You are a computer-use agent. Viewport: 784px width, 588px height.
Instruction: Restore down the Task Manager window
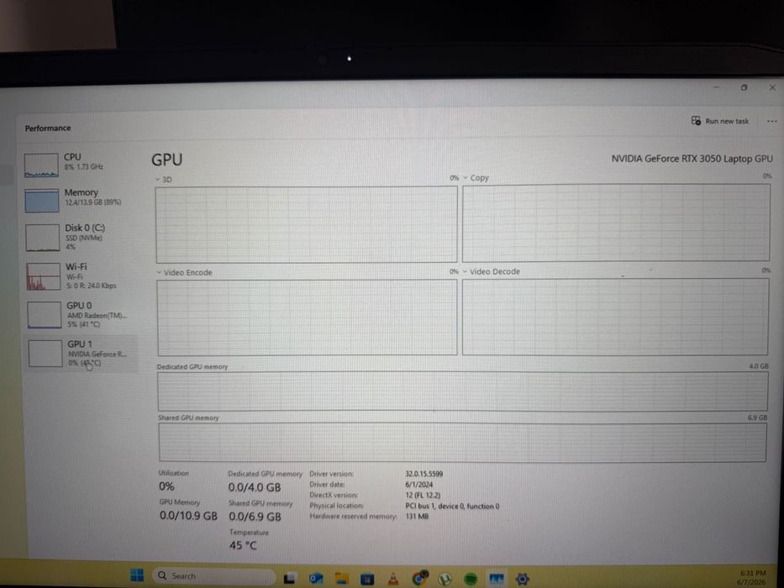point(744,87)
